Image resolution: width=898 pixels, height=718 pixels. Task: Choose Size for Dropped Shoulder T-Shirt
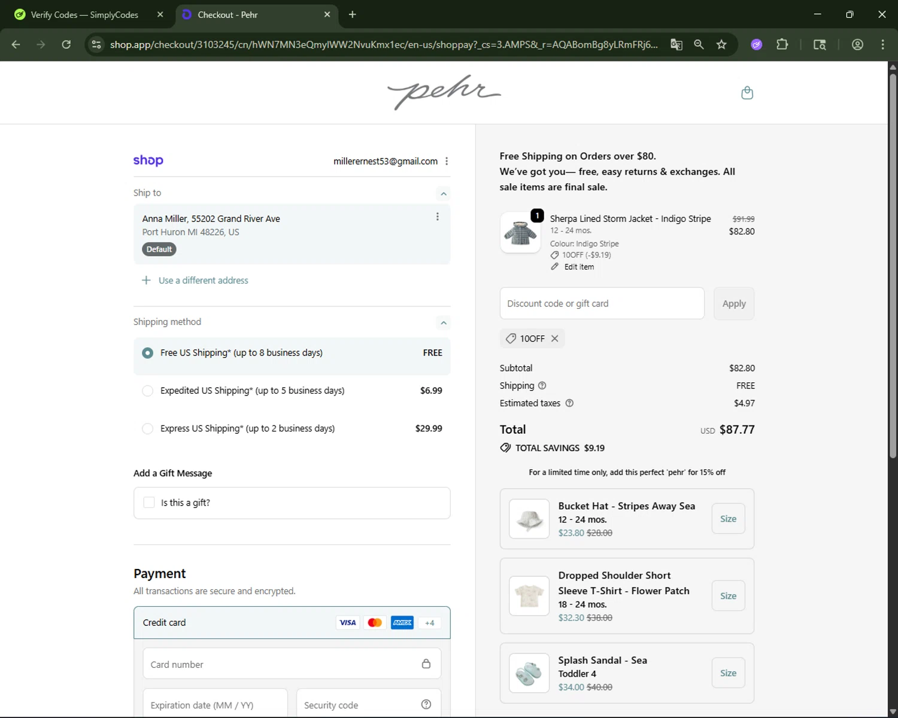coord(728,596)
